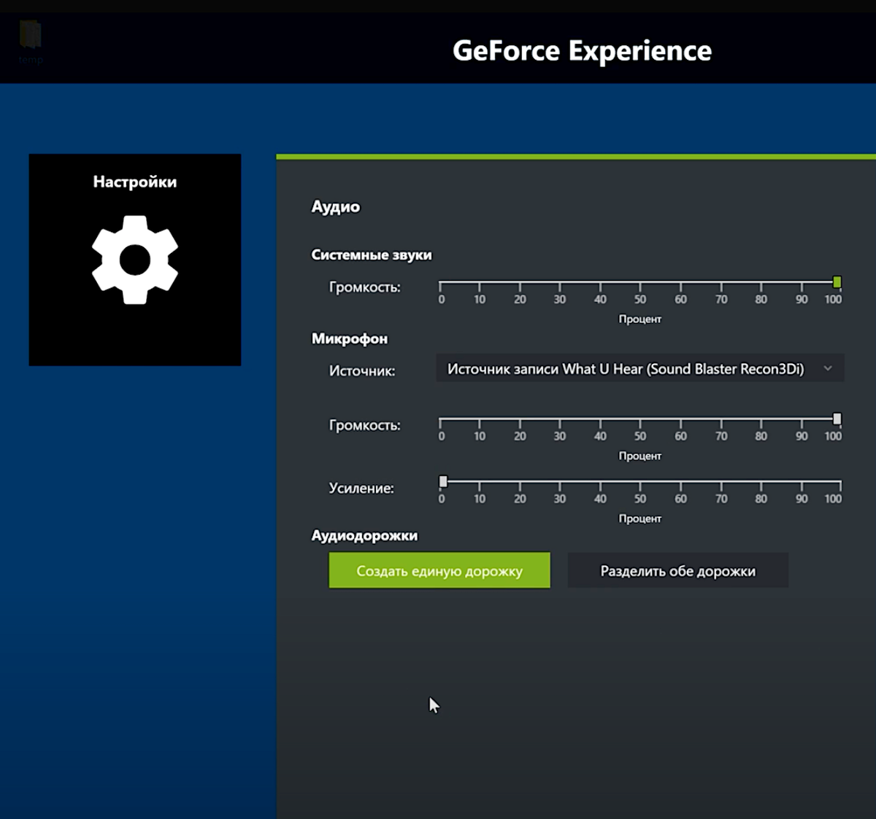Viewport: 876px width, 819px height.
Task: Click the dropdown chevron arrow for source
Action: [828, 369]
